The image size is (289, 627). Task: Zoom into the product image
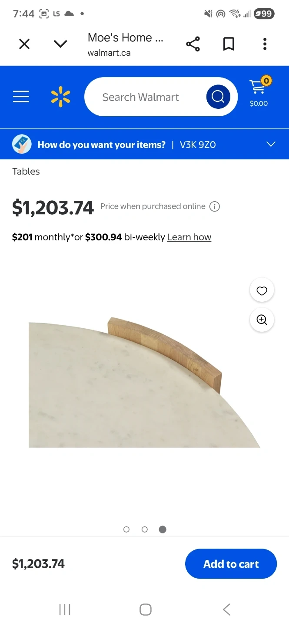pos(262,320)
